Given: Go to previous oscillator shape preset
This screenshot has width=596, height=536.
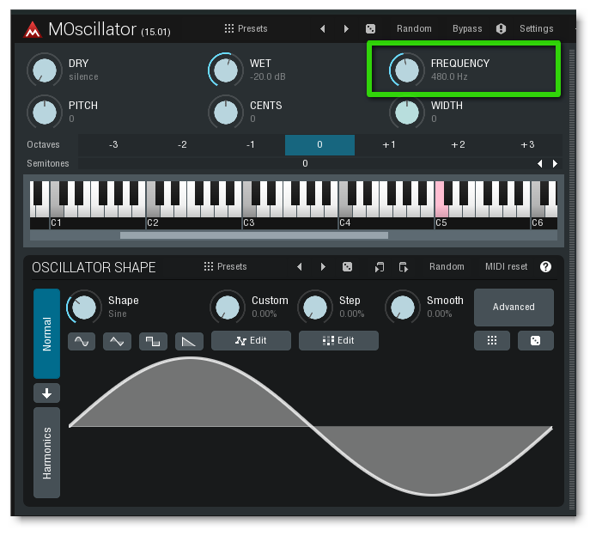Looking at the screenshot, I should (x=300, y=266).
